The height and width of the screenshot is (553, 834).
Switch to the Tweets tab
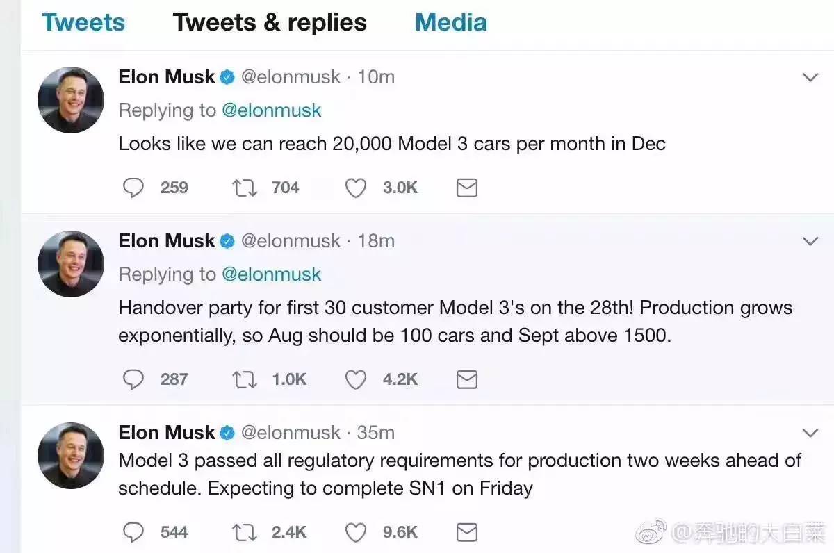tap(83, 22)
